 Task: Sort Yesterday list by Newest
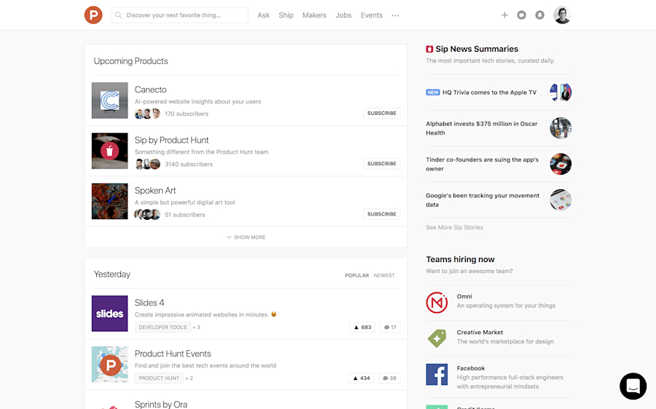384,275
